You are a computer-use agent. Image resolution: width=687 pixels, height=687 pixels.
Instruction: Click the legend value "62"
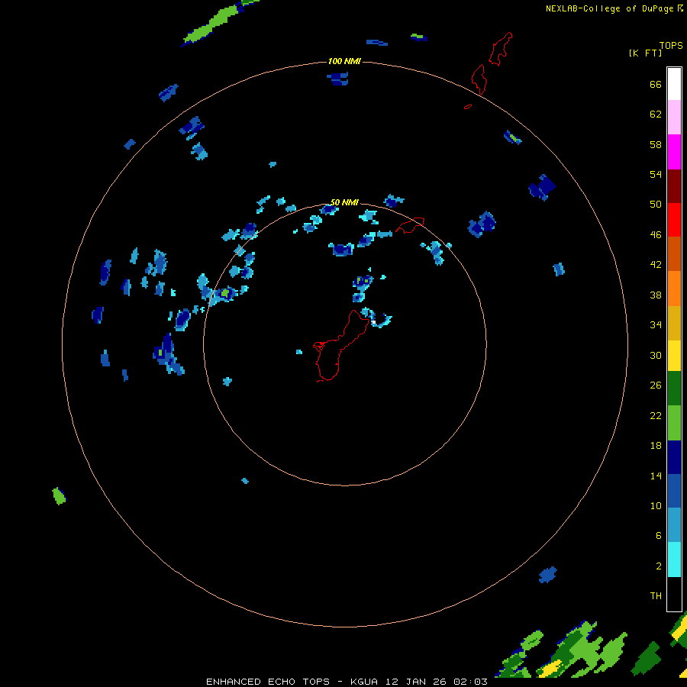click(656, 114)
